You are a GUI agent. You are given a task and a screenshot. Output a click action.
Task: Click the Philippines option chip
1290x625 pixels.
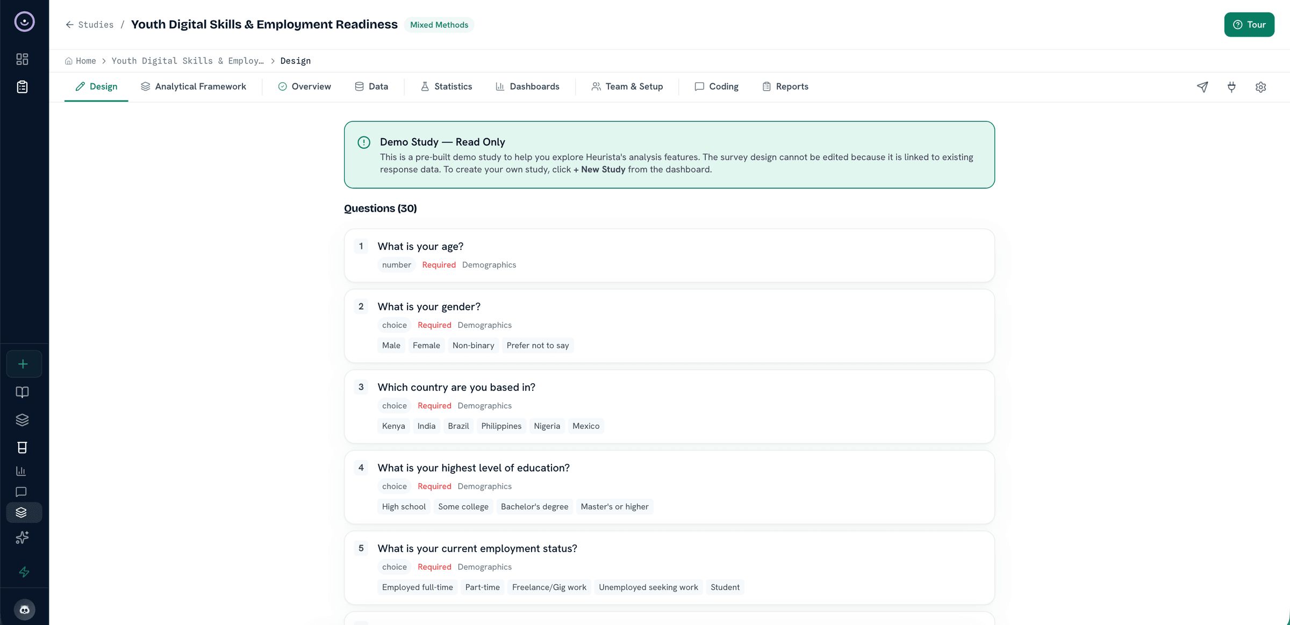501,426
